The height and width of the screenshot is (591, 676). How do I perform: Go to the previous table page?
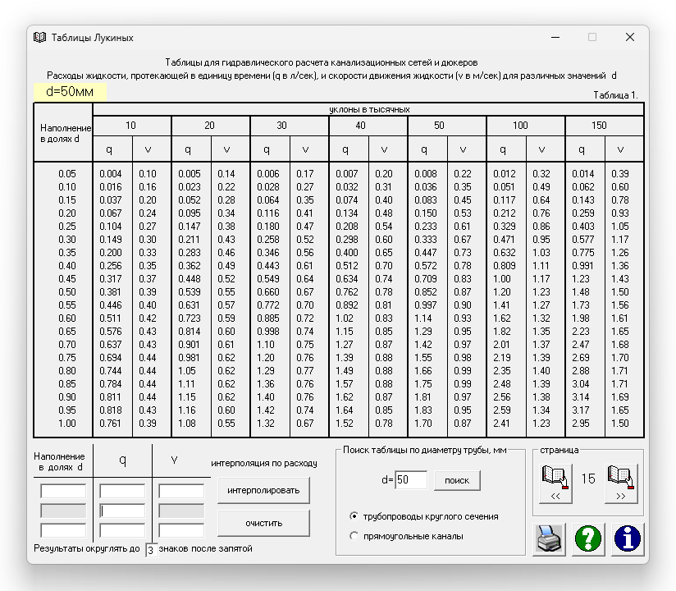pyautogui.click(x=555, y=483)
